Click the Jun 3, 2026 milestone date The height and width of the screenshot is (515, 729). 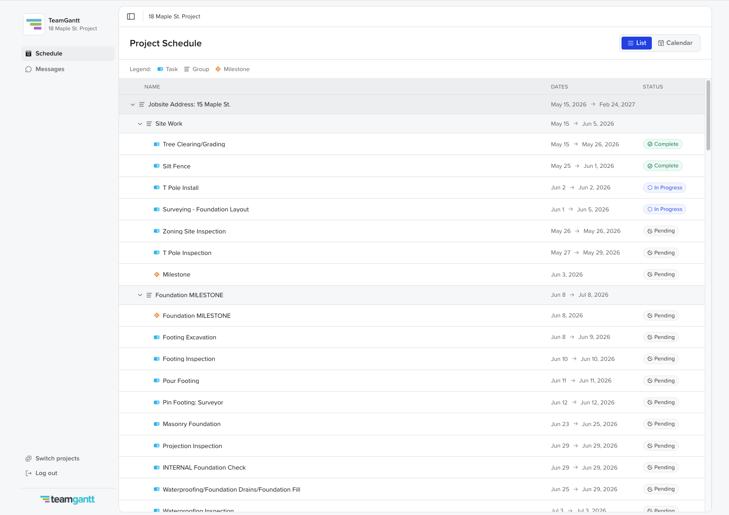567,275
